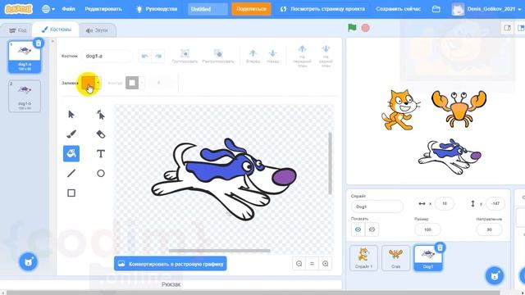Open the choose a sprite button

[495, 275]
